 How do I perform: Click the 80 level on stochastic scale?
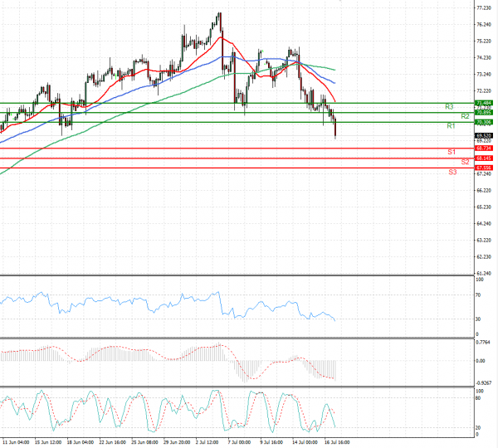tap(478, 398)
